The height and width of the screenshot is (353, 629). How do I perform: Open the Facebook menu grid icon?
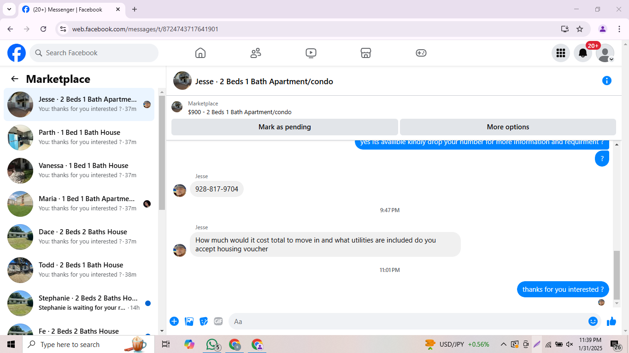(561, 53)
